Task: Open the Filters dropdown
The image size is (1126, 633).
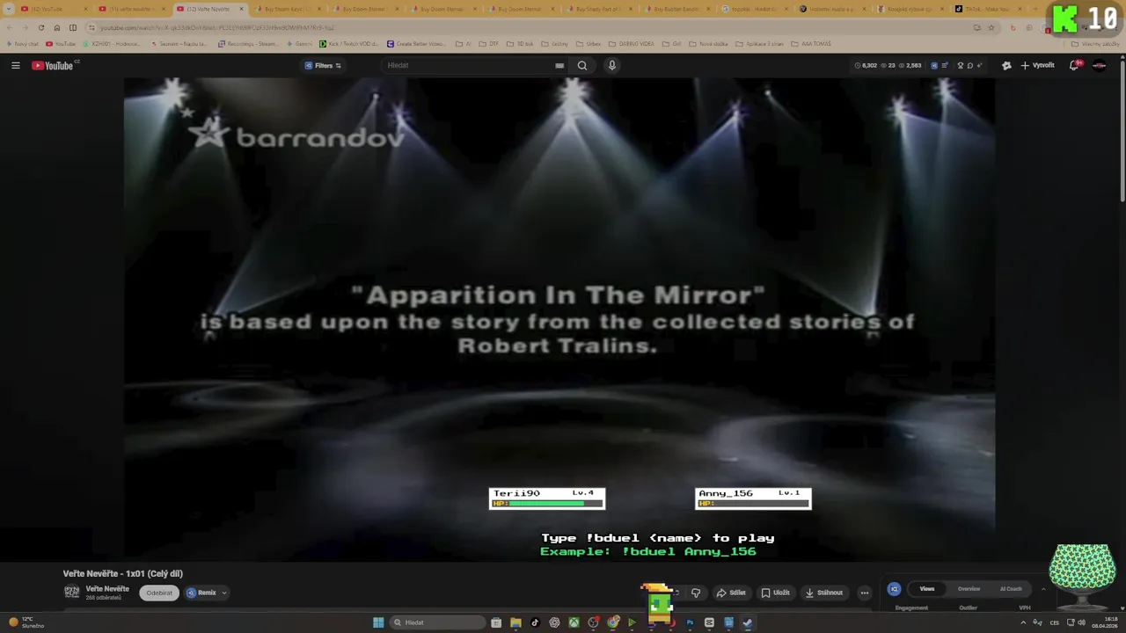Action: point(323,65)
